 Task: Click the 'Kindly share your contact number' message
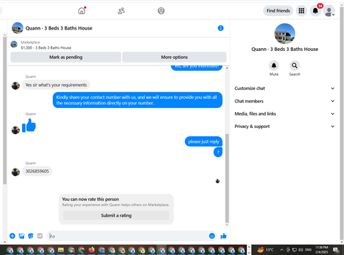[138, 100]
